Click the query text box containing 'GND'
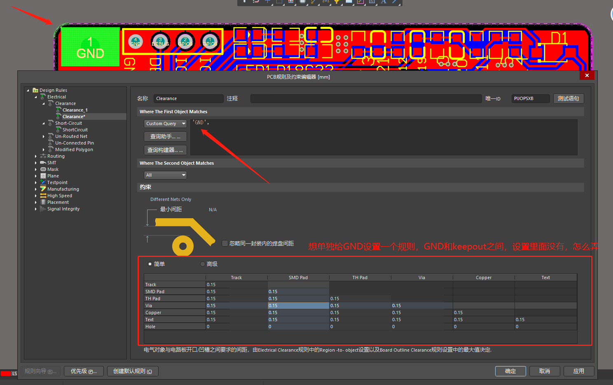The width and height of the screenshot is (613, 385). click(384, 137)
